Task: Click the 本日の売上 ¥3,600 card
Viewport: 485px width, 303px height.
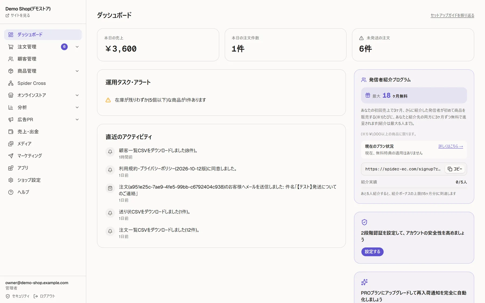Action: [158, 45]
